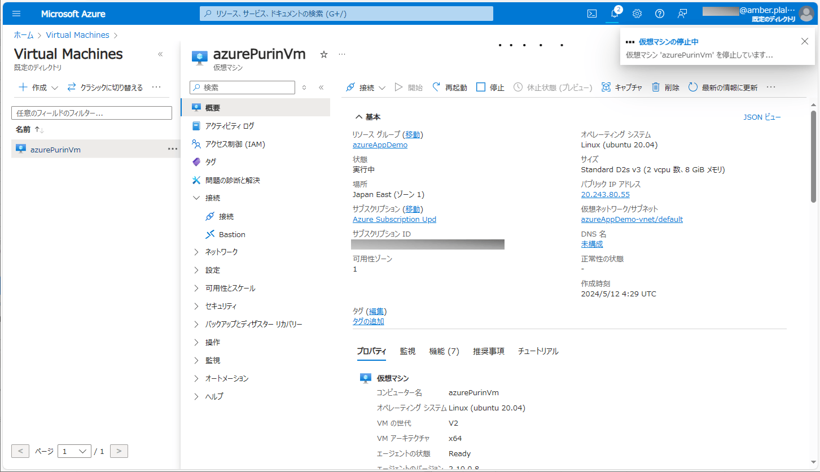
Task: Click 最新の情報に更新 refresh button
Action: point(723,88)
